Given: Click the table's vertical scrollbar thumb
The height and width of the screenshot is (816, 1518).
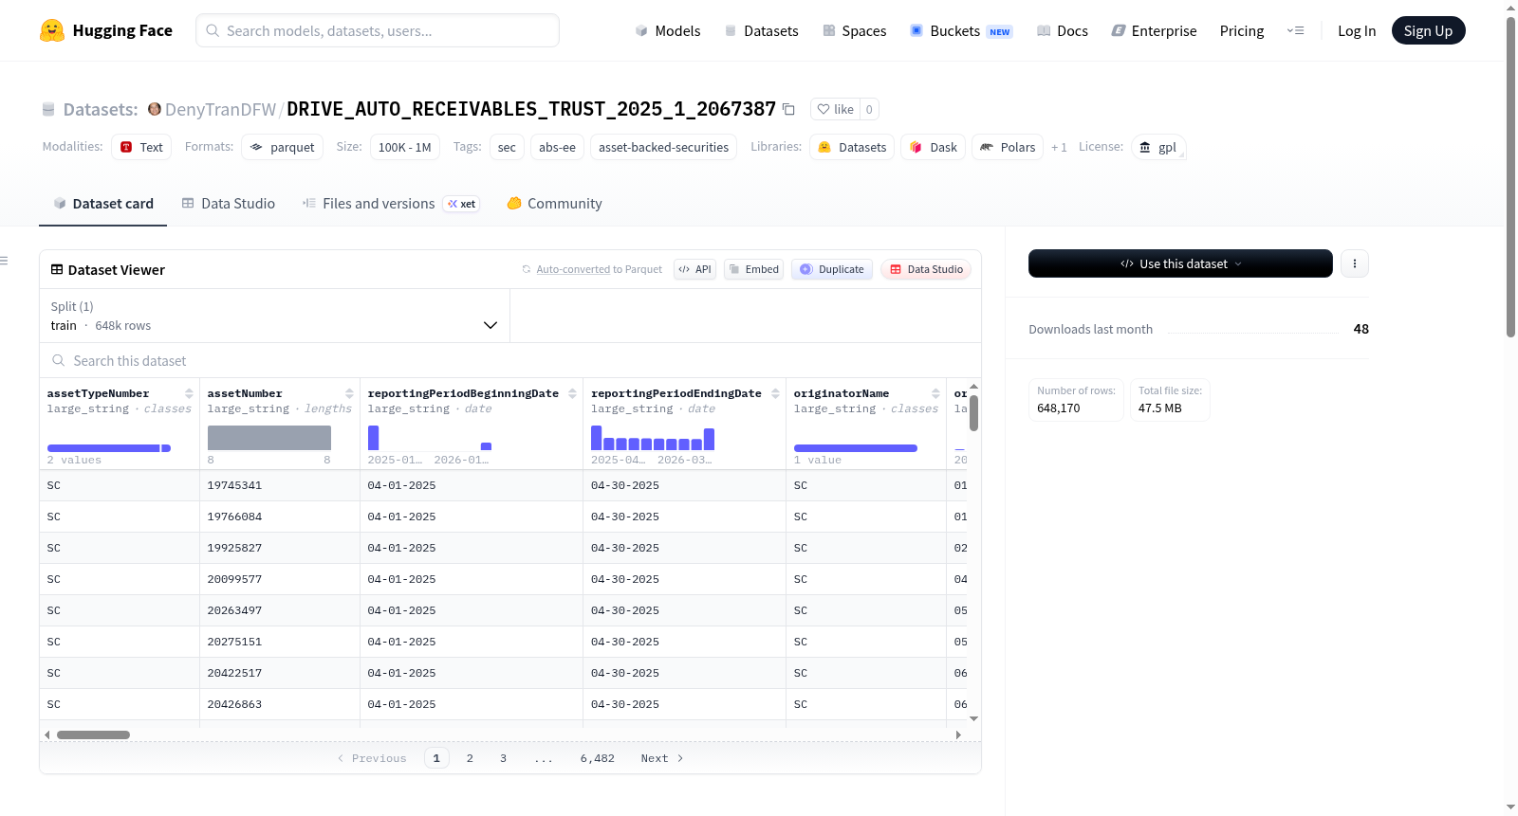Looking at the screenshot, I should 973,413.
